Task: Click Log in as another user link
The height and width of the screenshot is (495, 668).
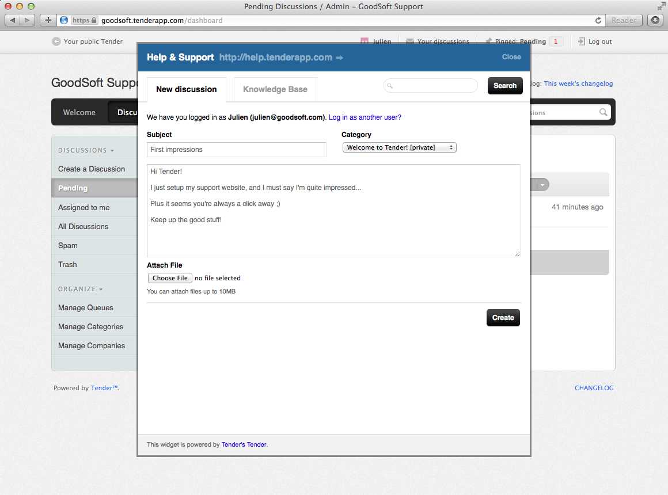Action: pos(365,117)
